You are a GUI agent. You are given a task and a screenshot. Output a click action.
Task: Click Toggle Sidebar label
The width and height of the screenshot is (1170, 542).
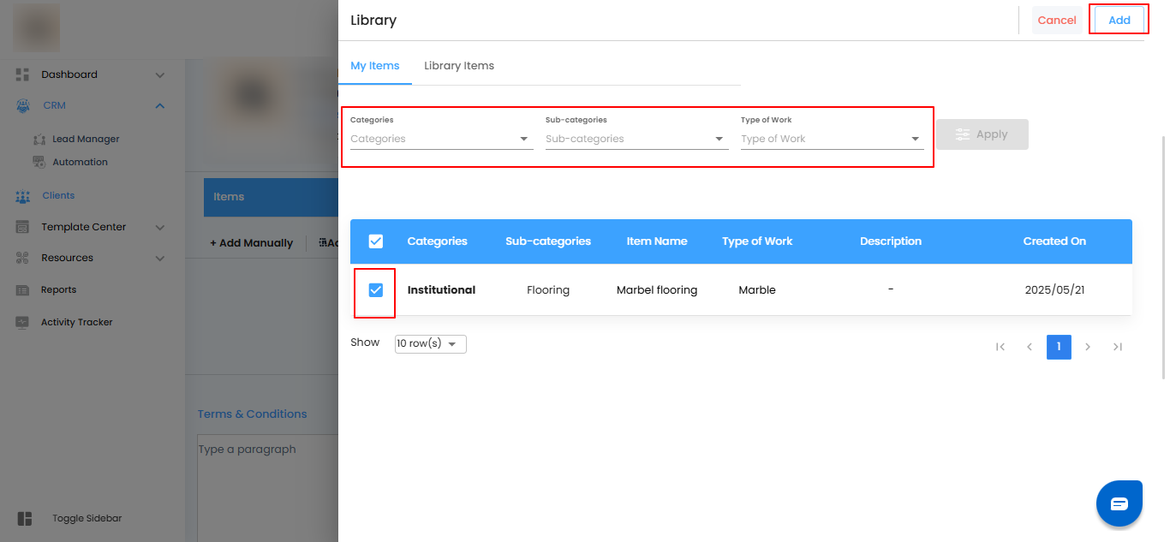tap(87, 519)
